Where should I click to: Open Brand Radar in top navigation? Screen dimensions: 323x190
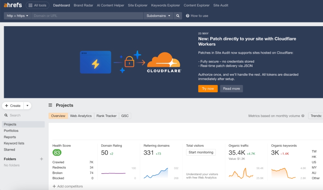click(x=83, y=5)
